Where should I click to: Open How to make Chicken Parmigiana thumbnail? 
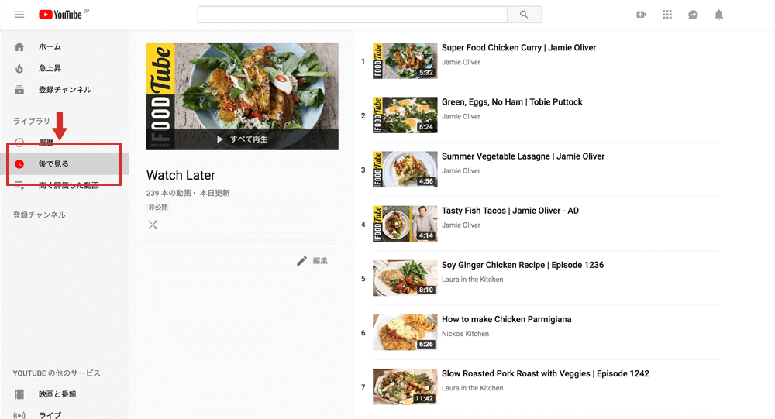pos(405,332)
